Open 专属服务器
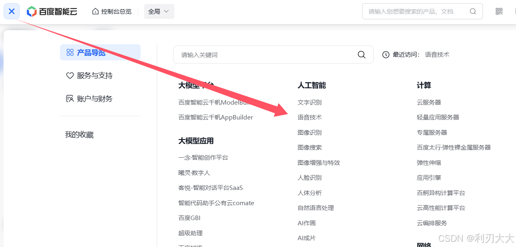516x247 pixels. [x=432, y=133]
